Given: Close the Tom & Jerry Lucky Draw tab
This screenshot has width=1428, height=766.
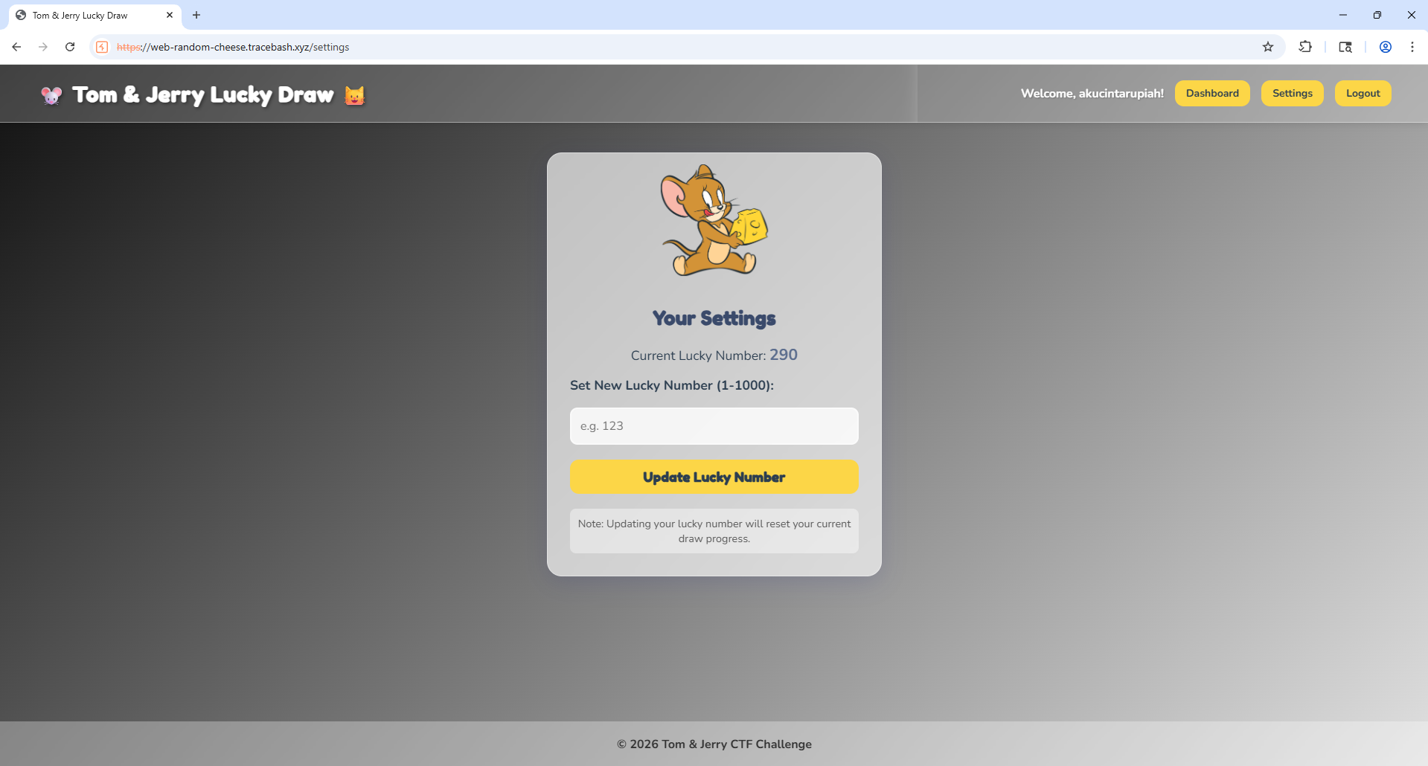Looking at the screenshot, I should tap(170, 15).
